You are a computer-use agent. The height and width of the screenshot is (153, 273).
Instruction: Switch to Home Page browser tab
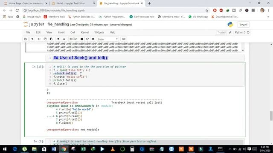coord(25,3)
